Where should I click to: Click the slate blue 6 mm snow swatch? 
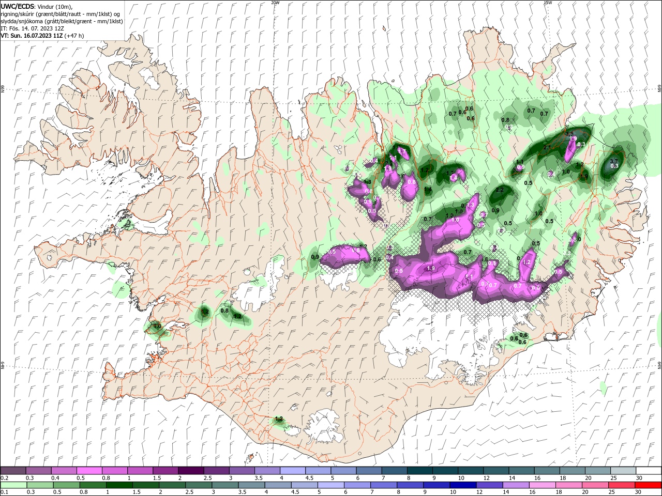(369, 471)
